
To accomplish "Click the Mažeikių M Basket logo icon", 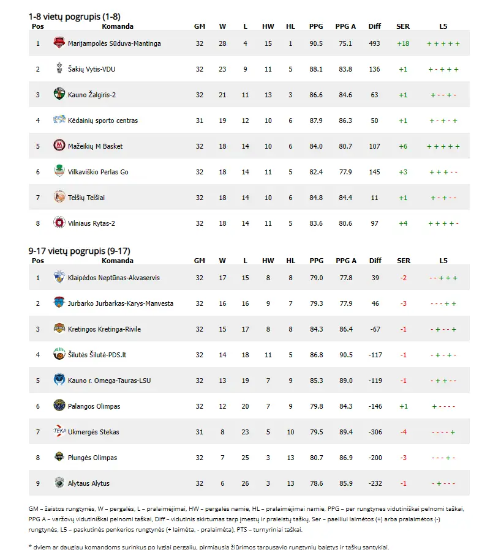I will 59,145.
